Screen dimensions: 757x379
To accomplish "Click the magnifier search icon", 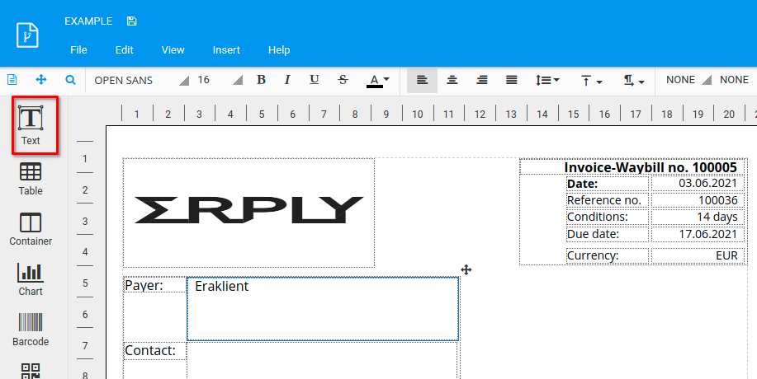I will pos(70,80).
